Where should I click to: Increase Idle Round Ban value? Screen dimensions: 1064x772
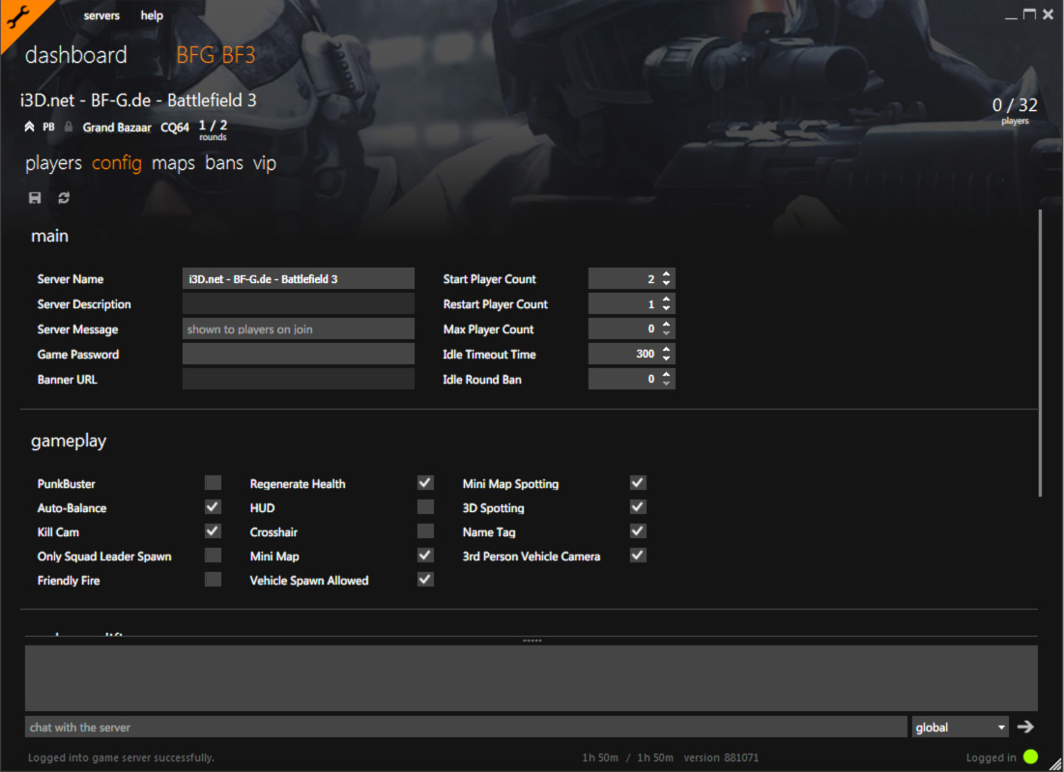pyautogui.click(x=667, y=375)
